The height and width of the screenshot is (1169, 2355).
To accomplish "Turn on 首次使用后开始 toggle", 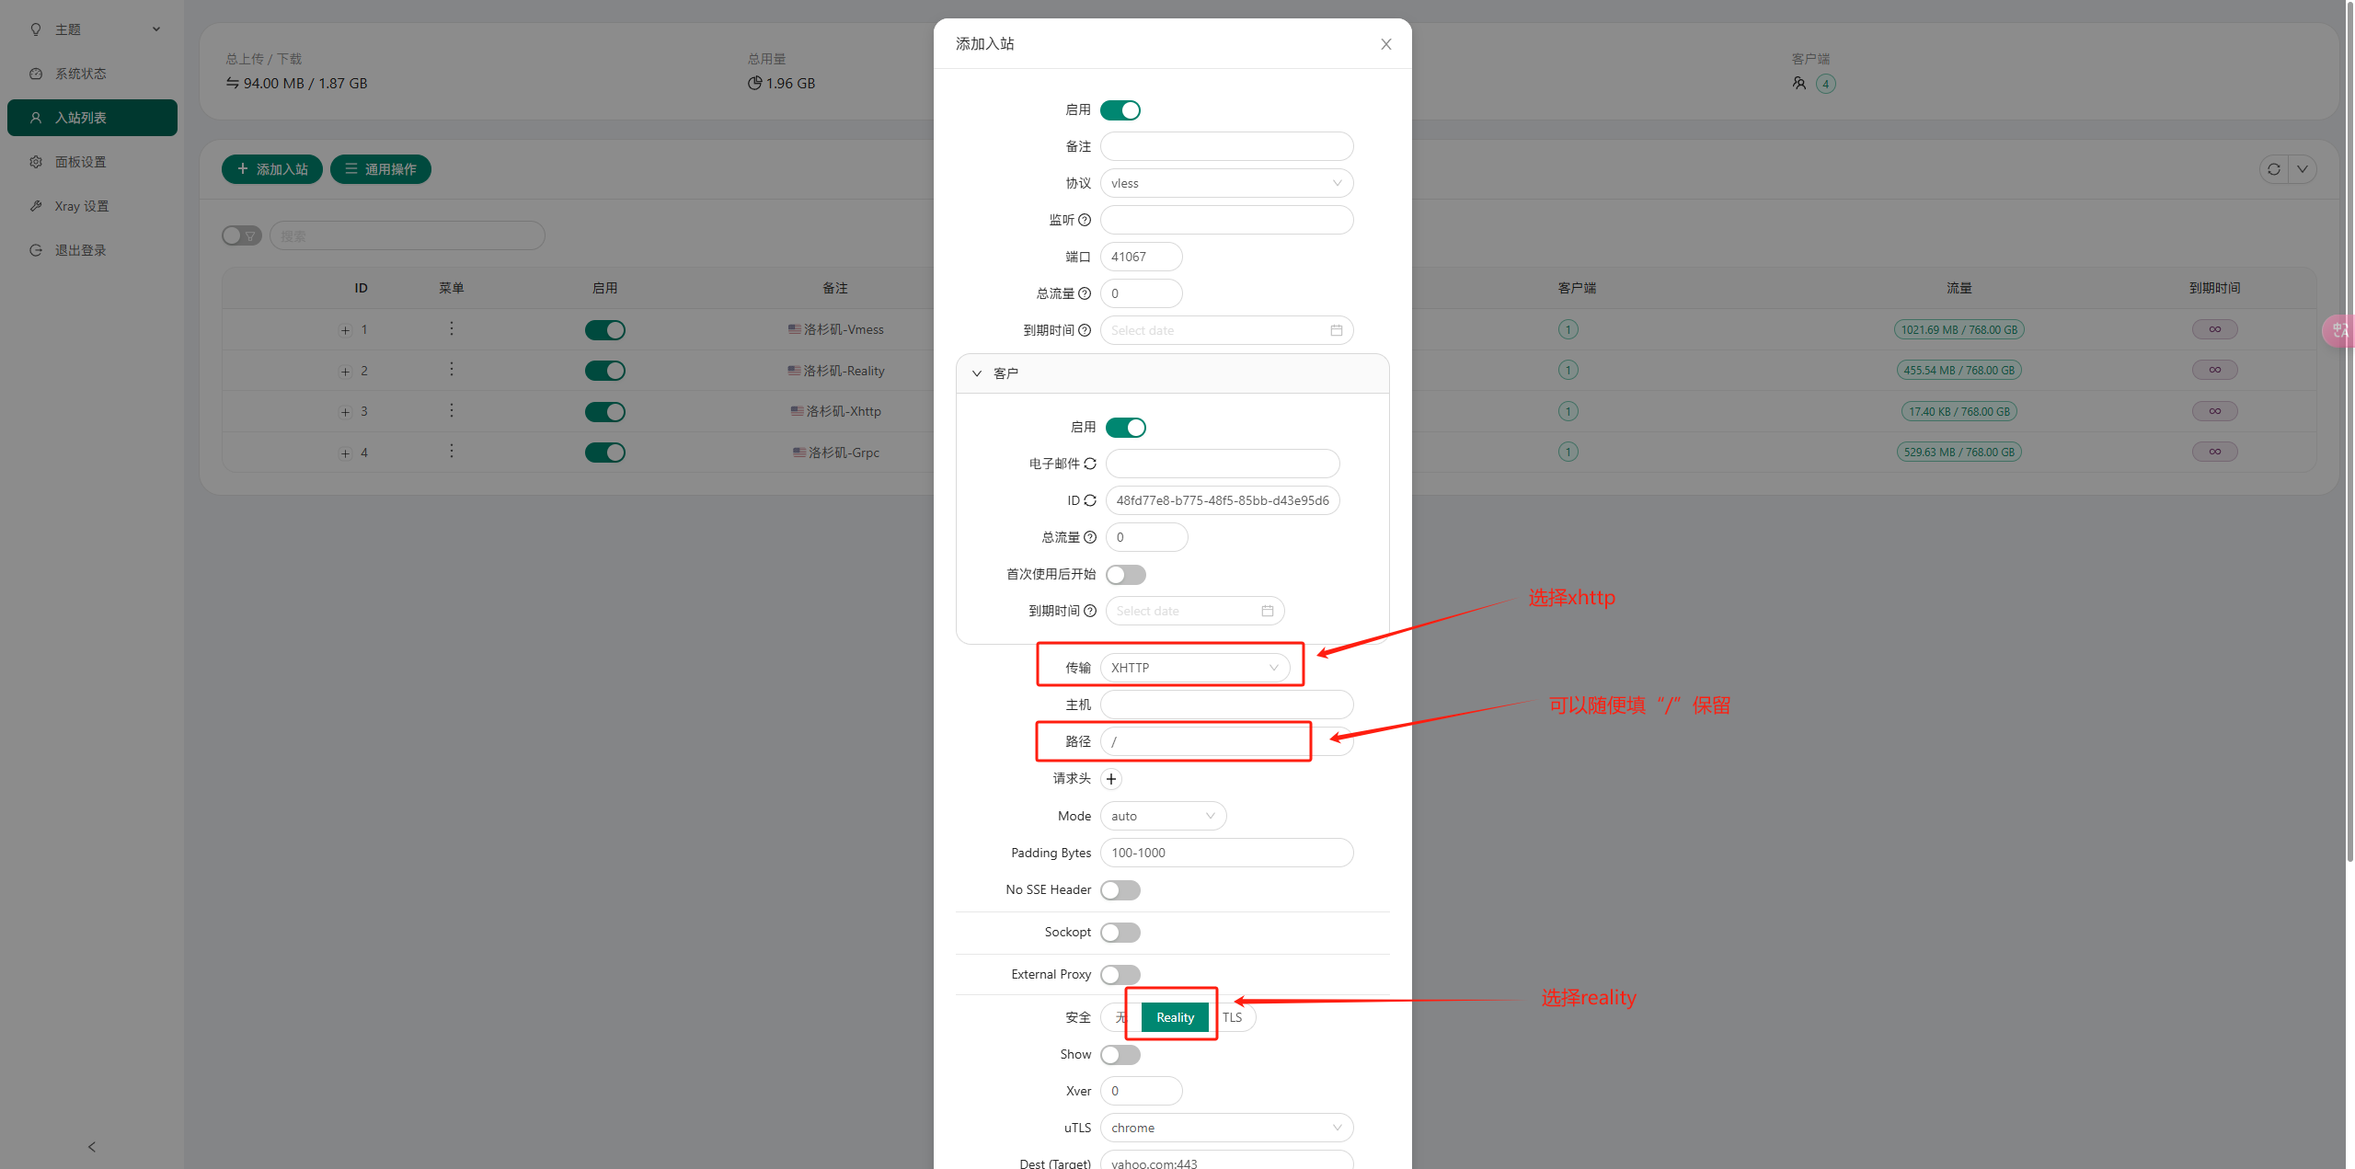I will click(x=1125, y=575).
